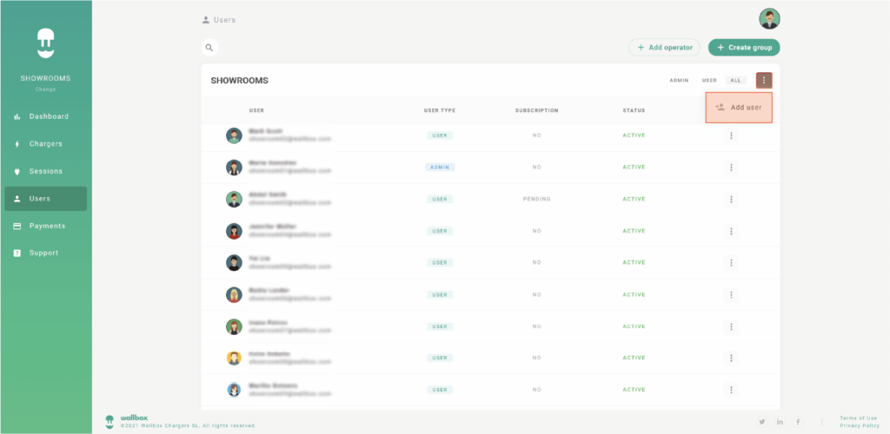
Task: Filter user list by USER
Action: point(709,81)
